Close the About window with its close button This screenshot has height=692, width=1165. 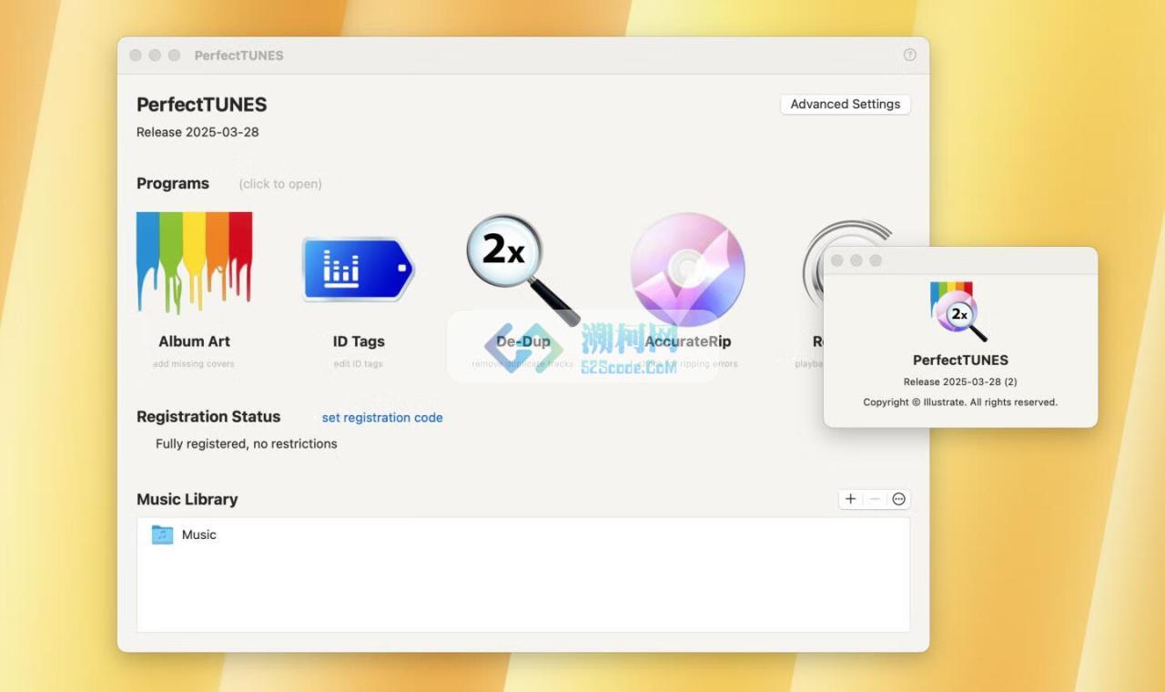point(837,260)
